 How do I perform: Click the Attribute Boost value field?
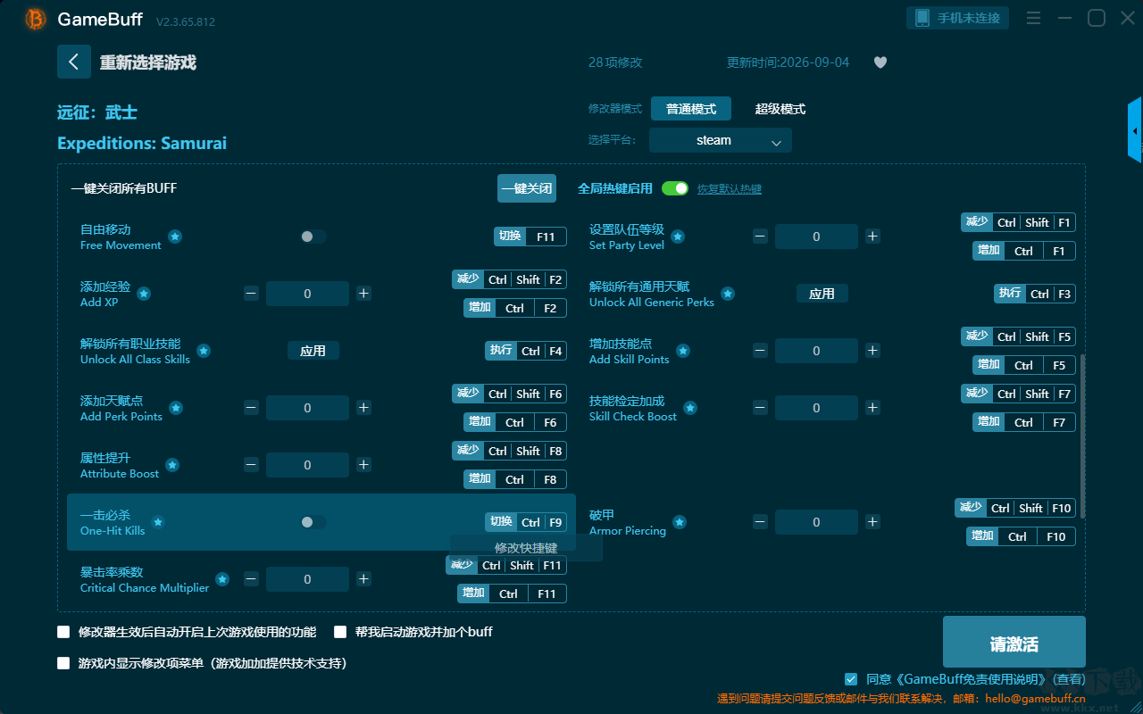coord(307,465)
